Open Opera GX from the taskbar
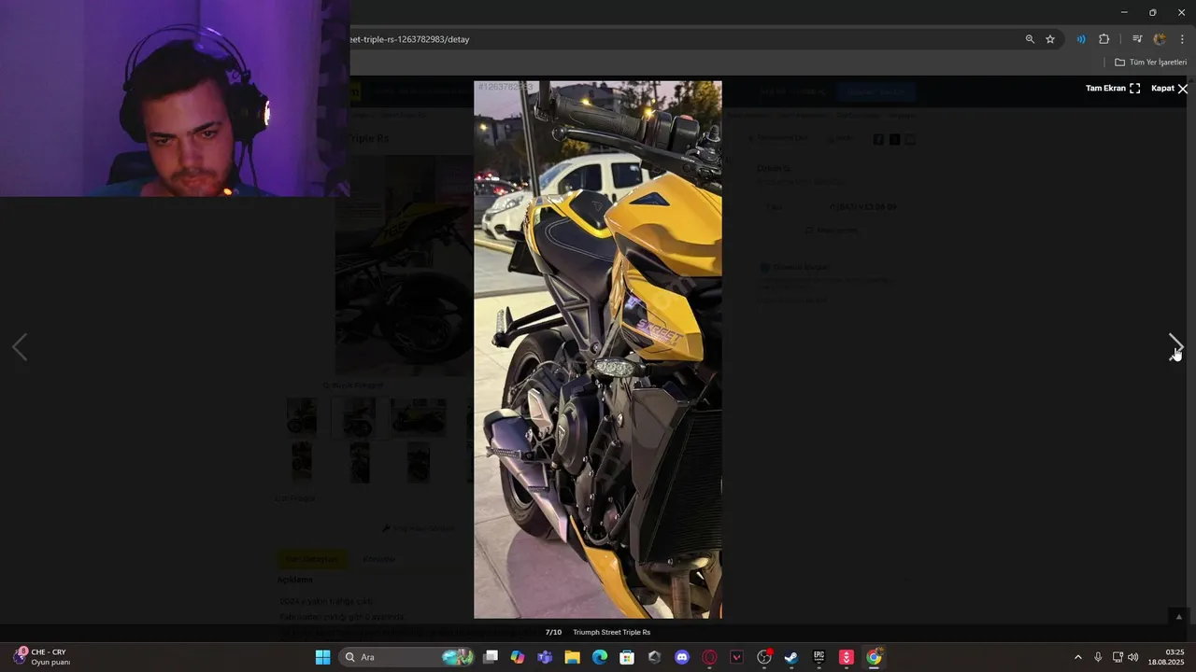Viewport: 1196px width, 672px height. (x=709, y=657)
